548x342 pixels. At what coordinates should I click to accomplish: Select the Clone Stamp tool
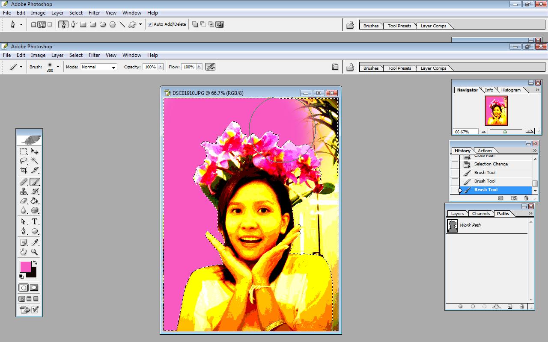[x=24, y=192]
